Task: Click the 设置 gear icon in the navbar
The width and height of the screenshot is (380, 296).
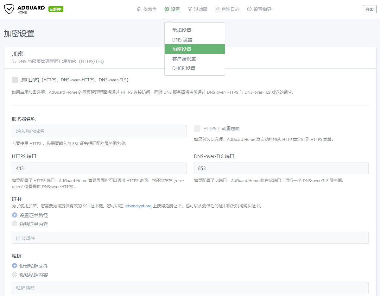Action: pos(166,9)
